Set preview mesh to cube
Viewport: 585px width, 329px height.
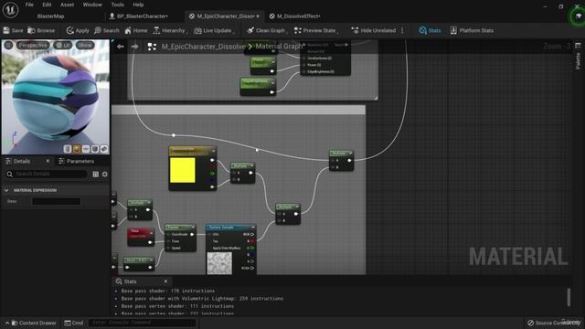[95, 149]
